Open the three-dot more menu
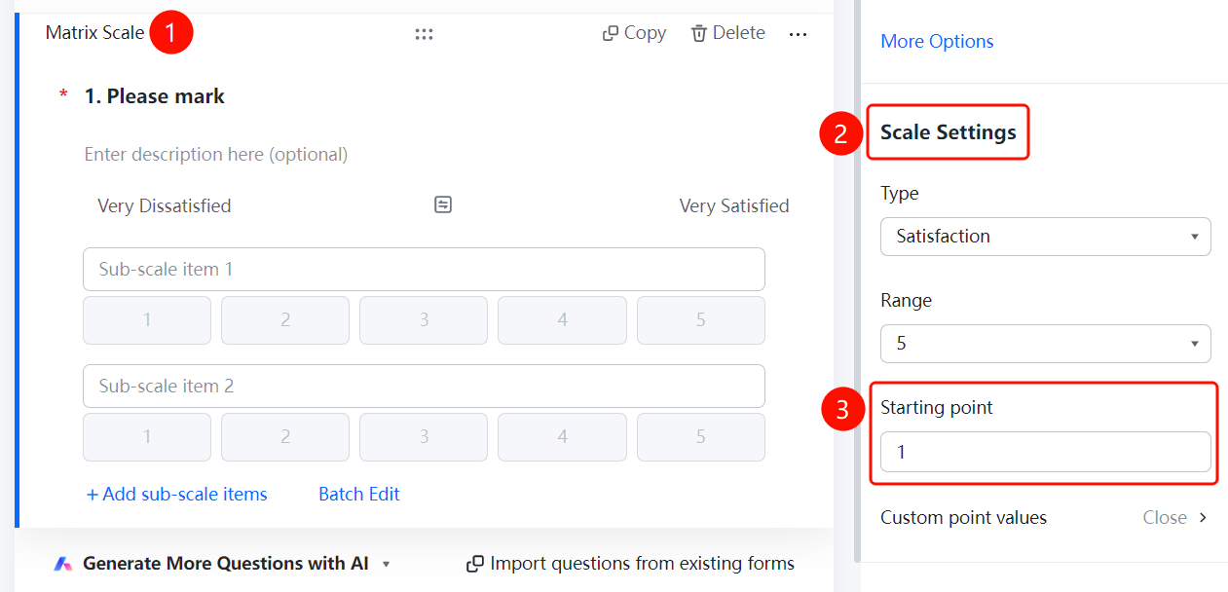Screen dimensions: 1228x592 (x=799, y=34)
